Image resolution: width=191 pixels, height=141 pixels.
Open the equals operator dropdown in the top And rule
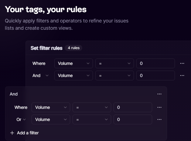pos(114,76)
